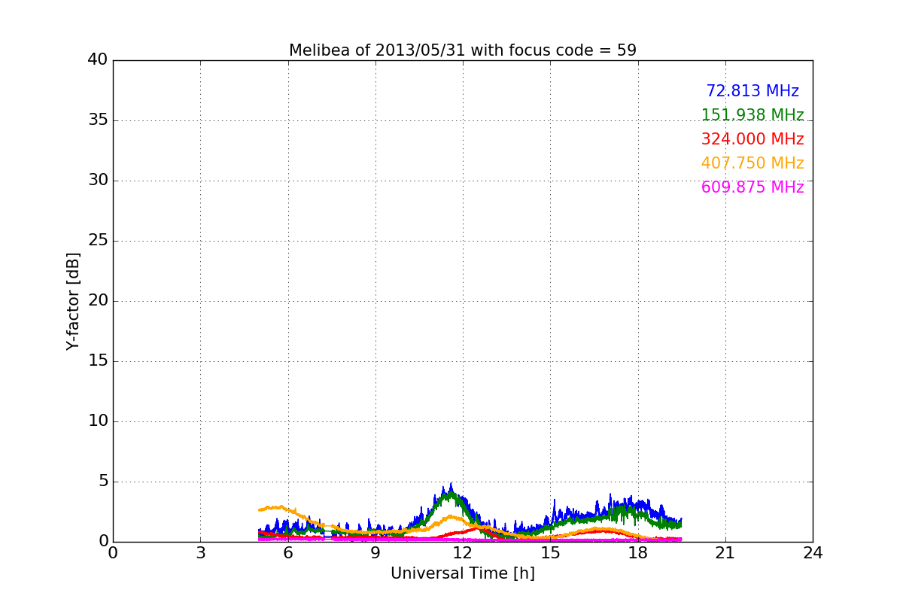The height and width of the screenshot is (602, 903).
Task: Click the Y-factor [dB] axis label
Action: click(x=73, y=301)
